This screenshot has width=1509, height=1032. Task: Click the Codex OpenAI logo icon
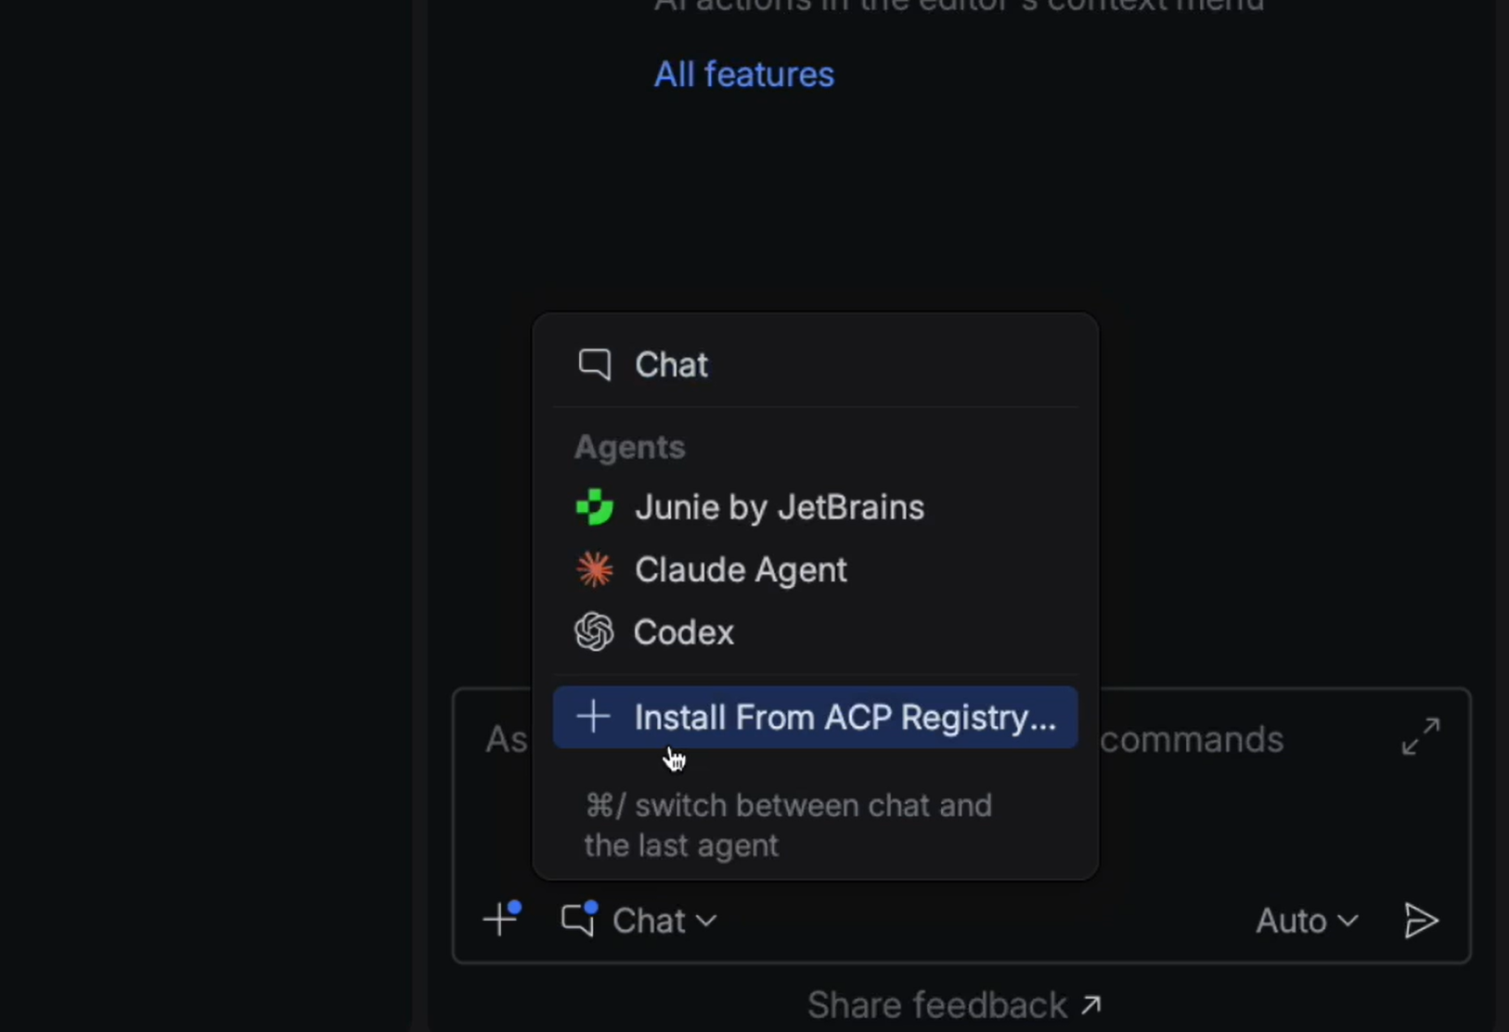pyautogui.click(x=594, y=632)
